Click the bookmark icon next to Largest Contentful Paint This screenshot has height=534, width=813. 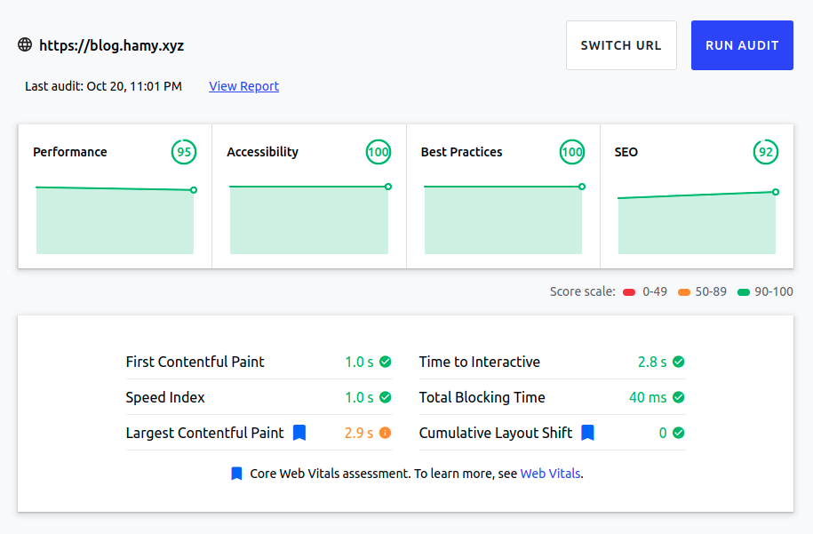299,433
